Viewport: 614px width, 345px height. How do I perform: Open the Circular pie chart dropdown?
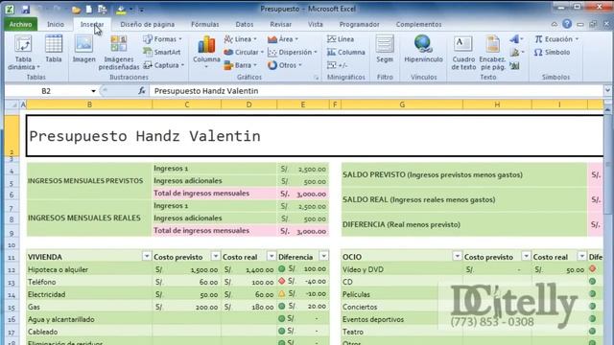pyautogui.click(x=244, y=52)
